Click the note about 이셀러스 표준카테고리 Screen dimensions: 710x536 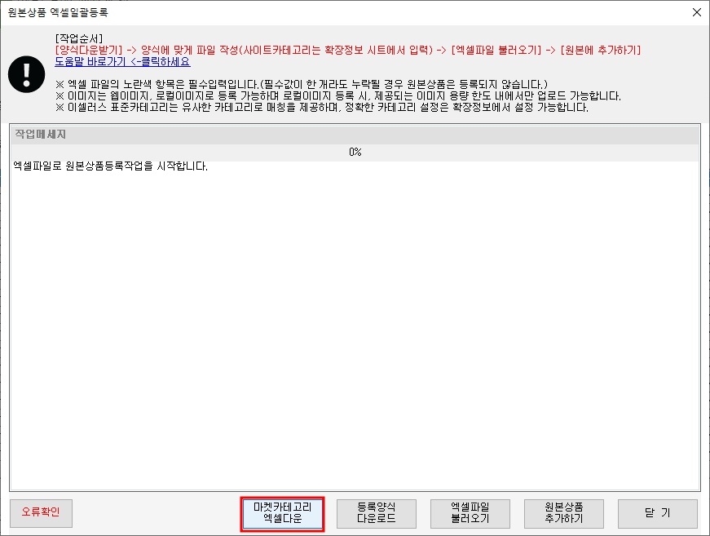(x=321, y=108)
